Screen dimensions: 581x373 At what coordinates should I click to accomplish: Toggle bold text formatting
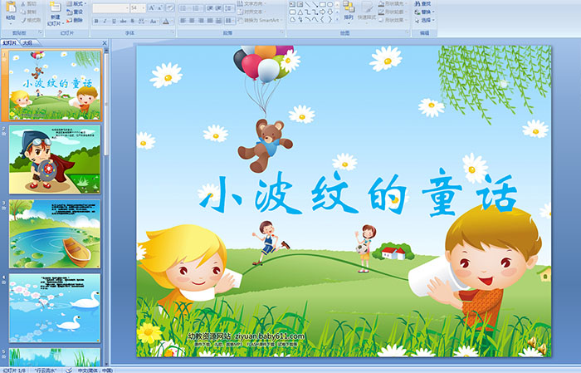pyautogui.click(x=95, y=21)
